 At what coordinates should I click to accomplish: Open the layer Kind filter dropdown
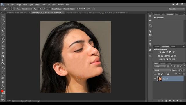click(x=160, y=66)
